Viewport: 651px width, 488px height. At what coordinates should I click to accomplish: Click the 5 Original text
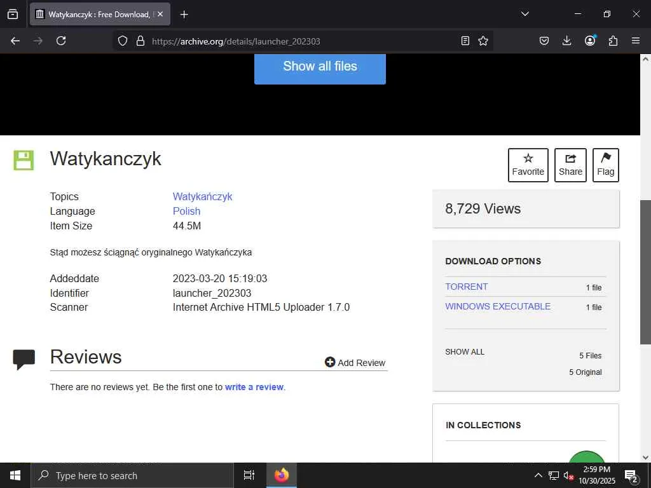tap(585, 372)
